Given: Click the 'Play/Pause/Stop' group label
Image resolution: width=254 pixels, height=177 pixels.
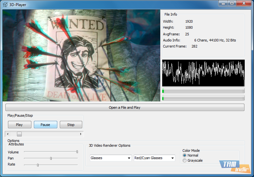Looking at the screenshot, I should click(20, 115).
